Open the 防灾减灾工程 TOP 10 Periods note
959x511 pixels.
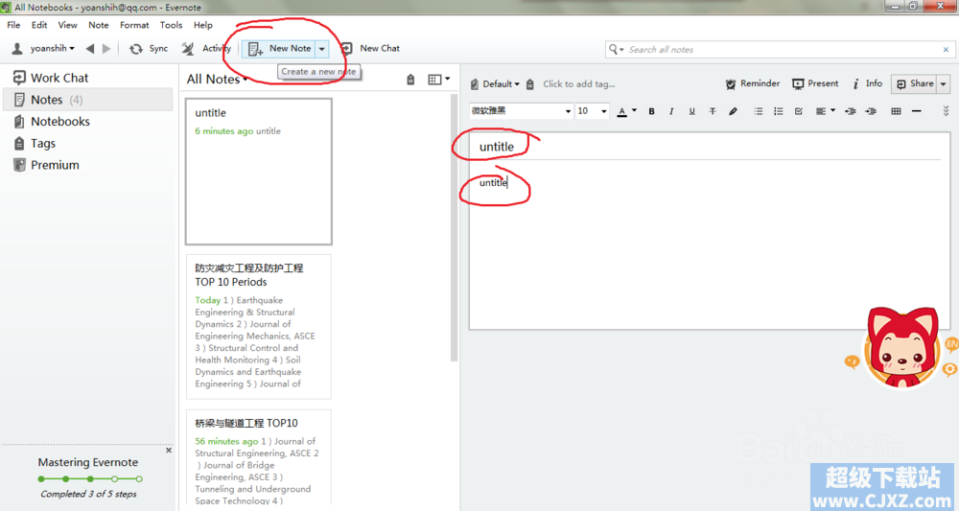[259, 327]
